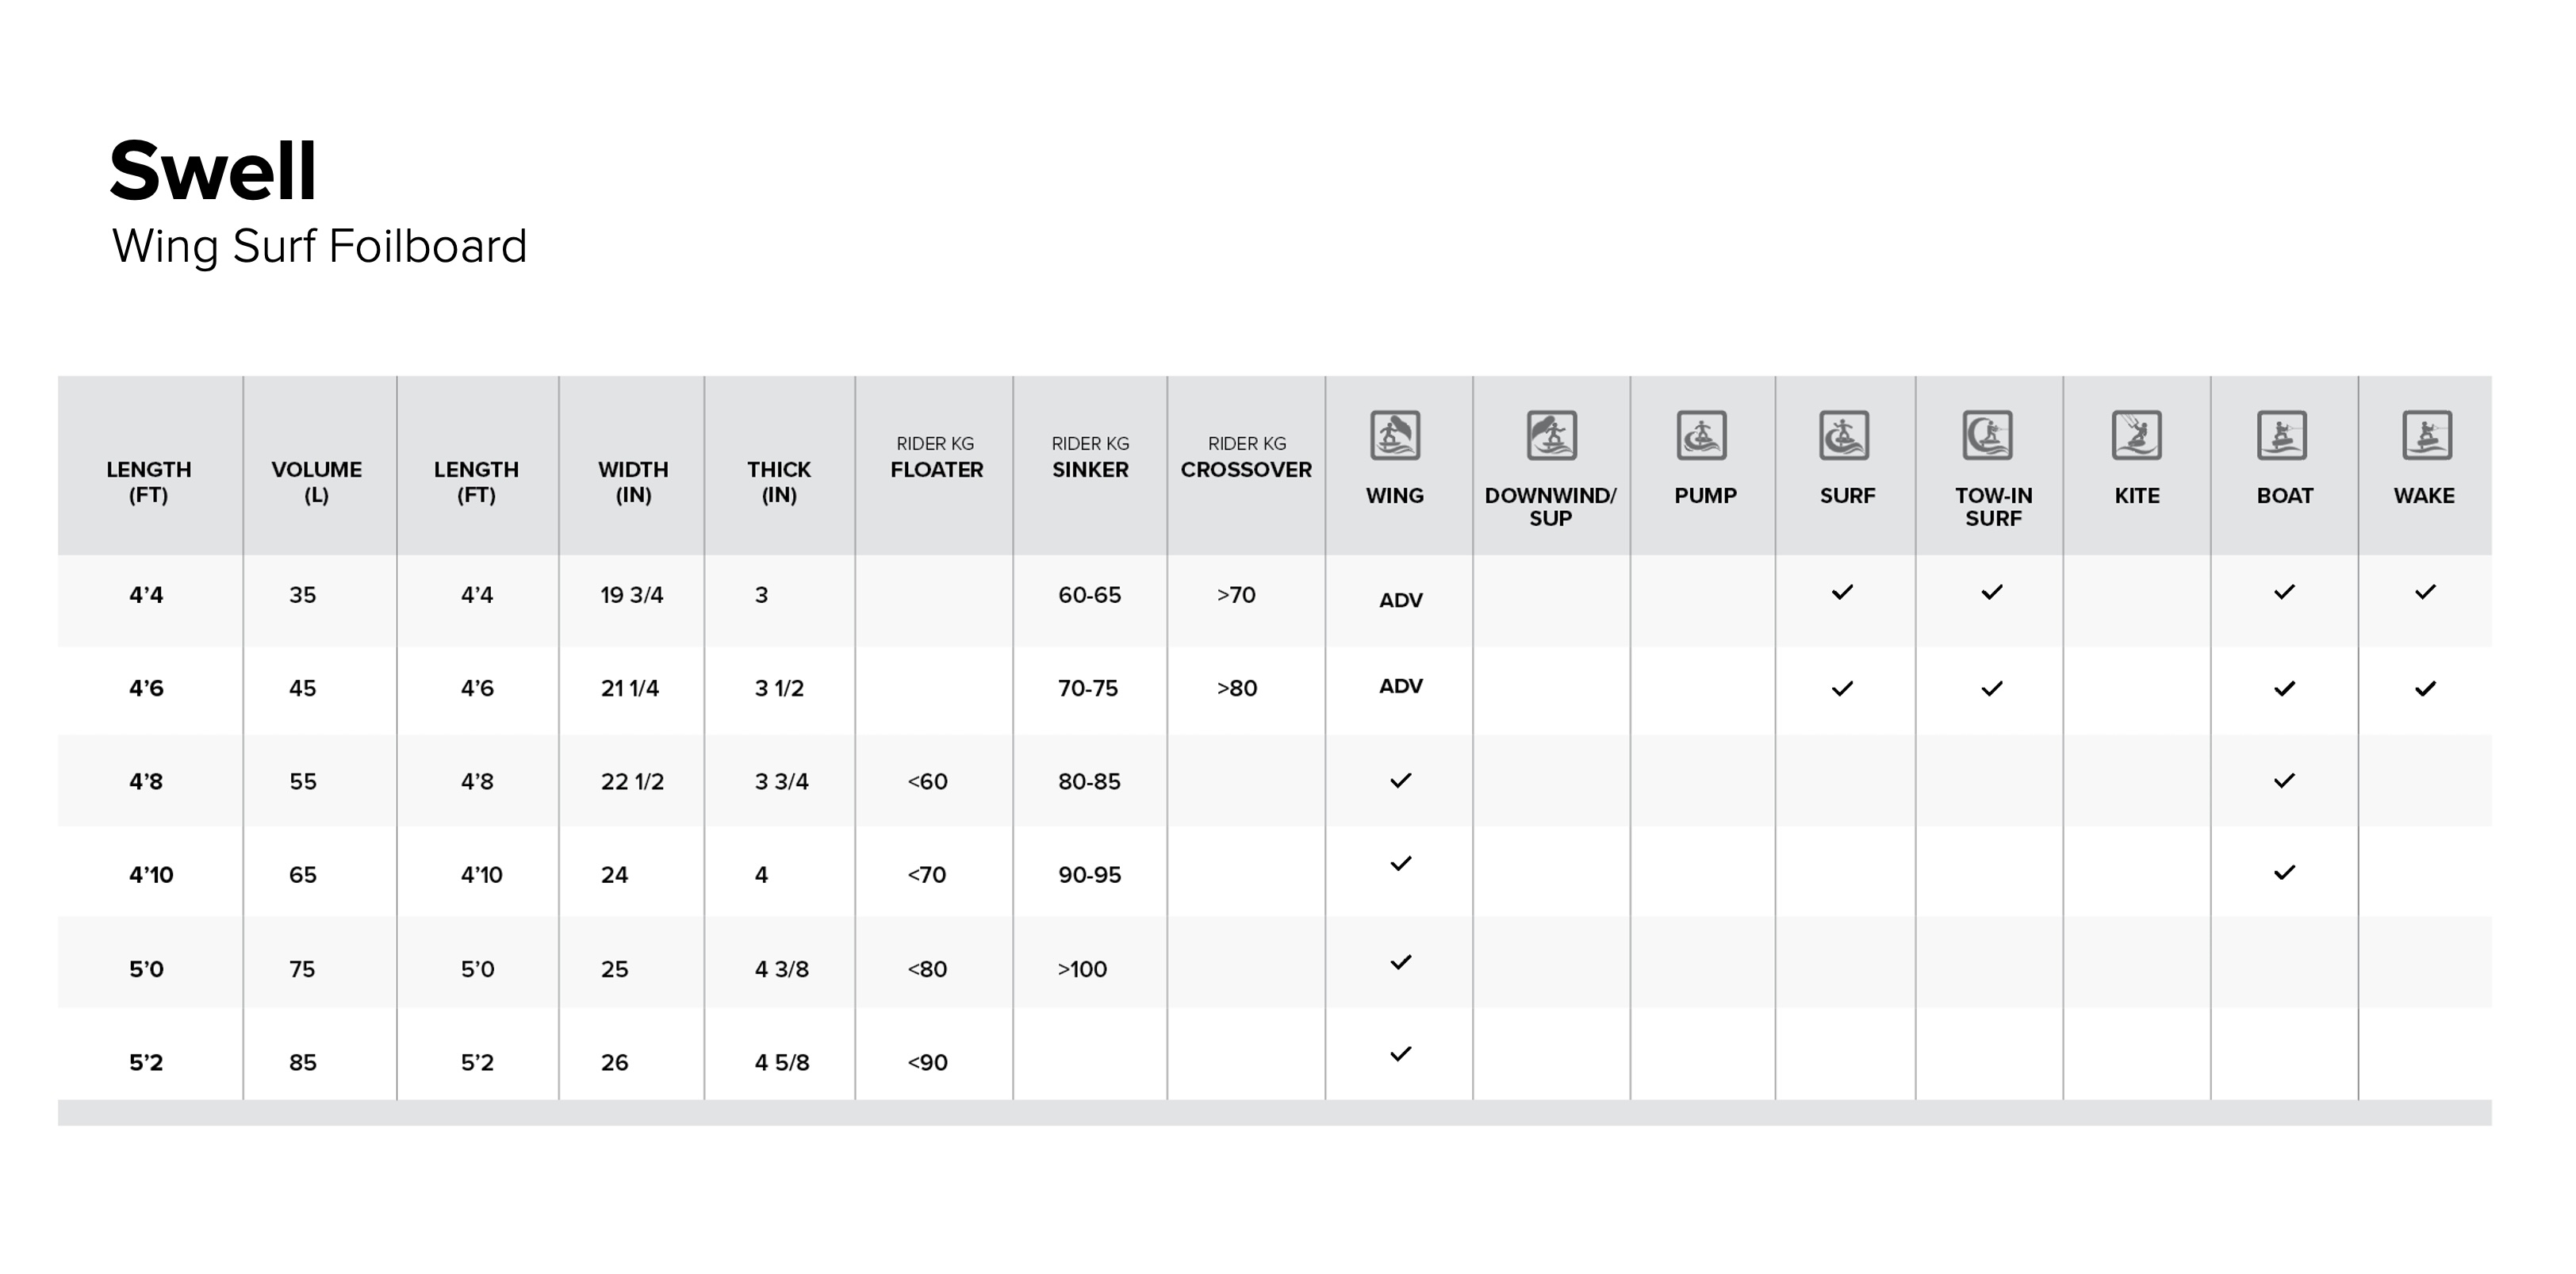Click the Downwind/SUP discipline icon
The height and width of the screenshot is (1274, 2576).
coord(1551,435)
